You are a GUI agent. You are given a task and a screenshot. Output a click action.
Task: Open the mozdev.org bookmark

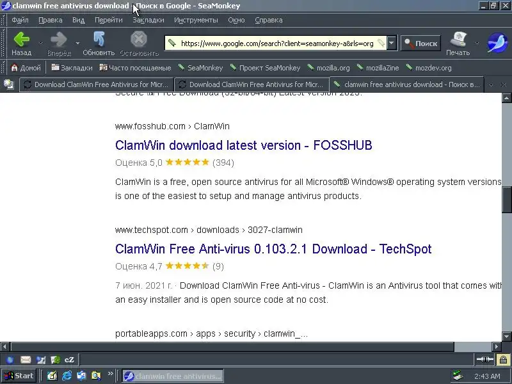(x=429, y=68)
